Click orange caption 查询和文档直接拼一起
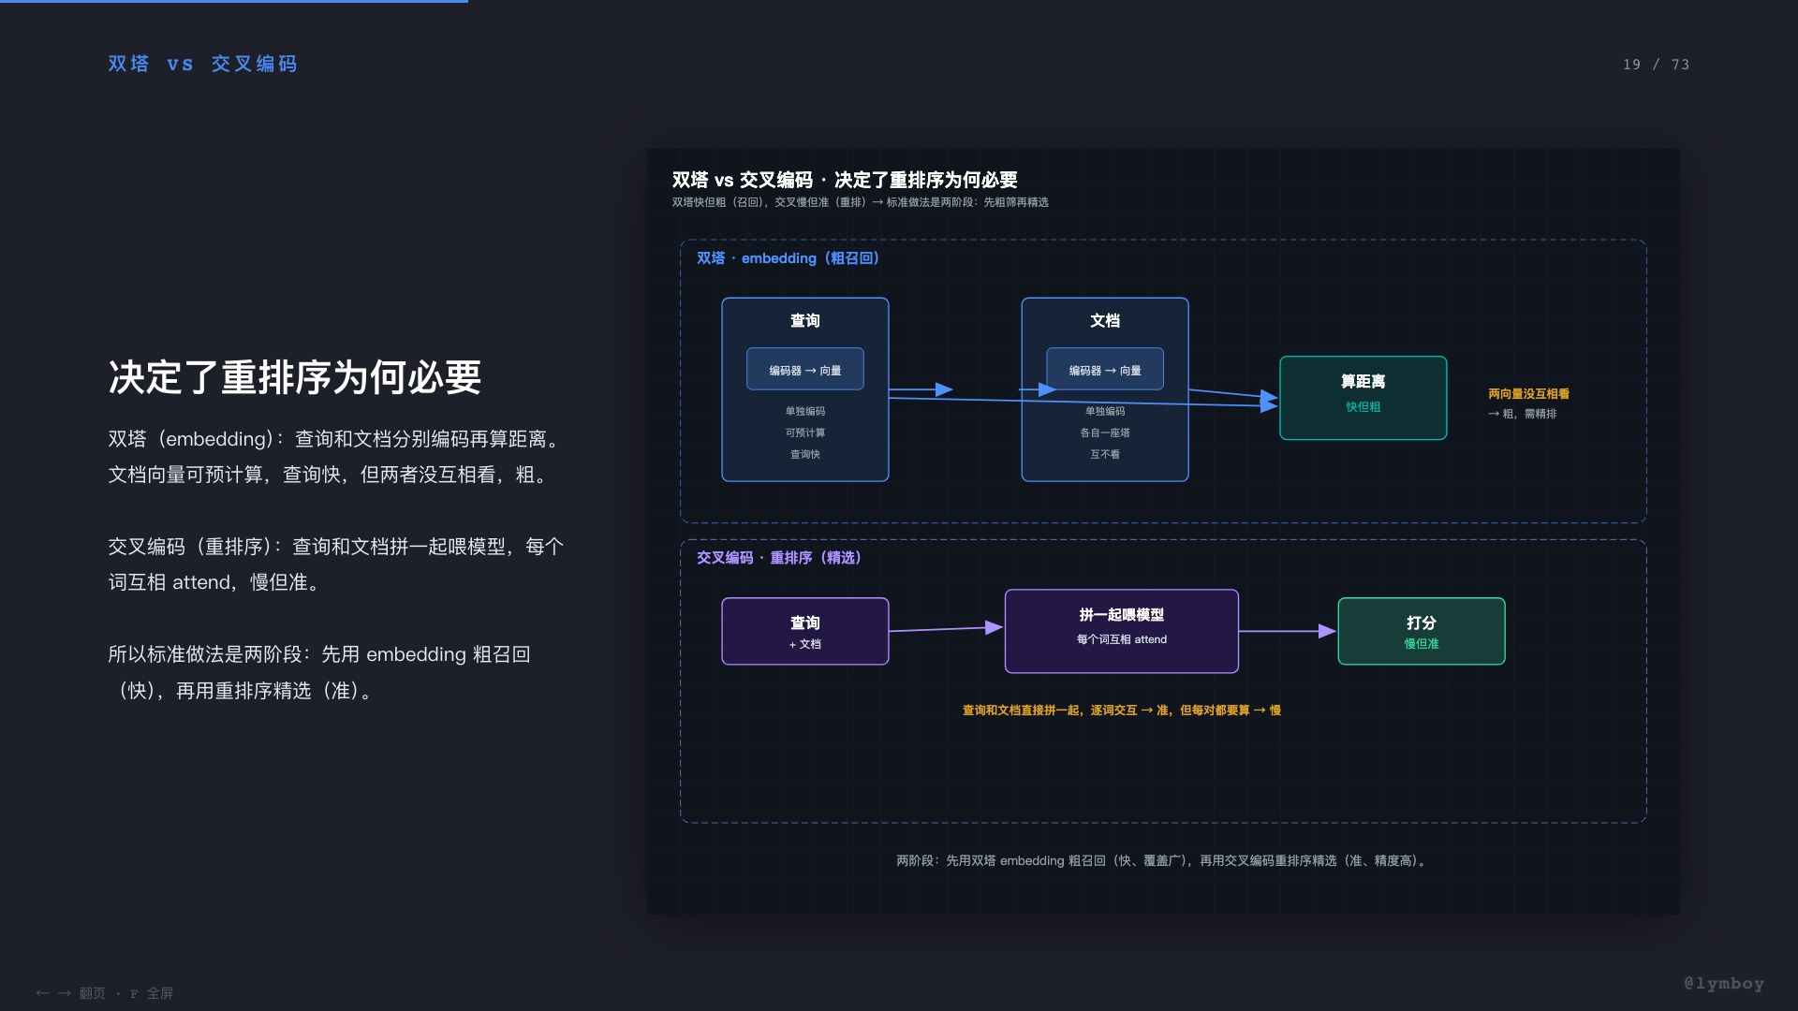1798x1011 pixels. [1122, 711]
